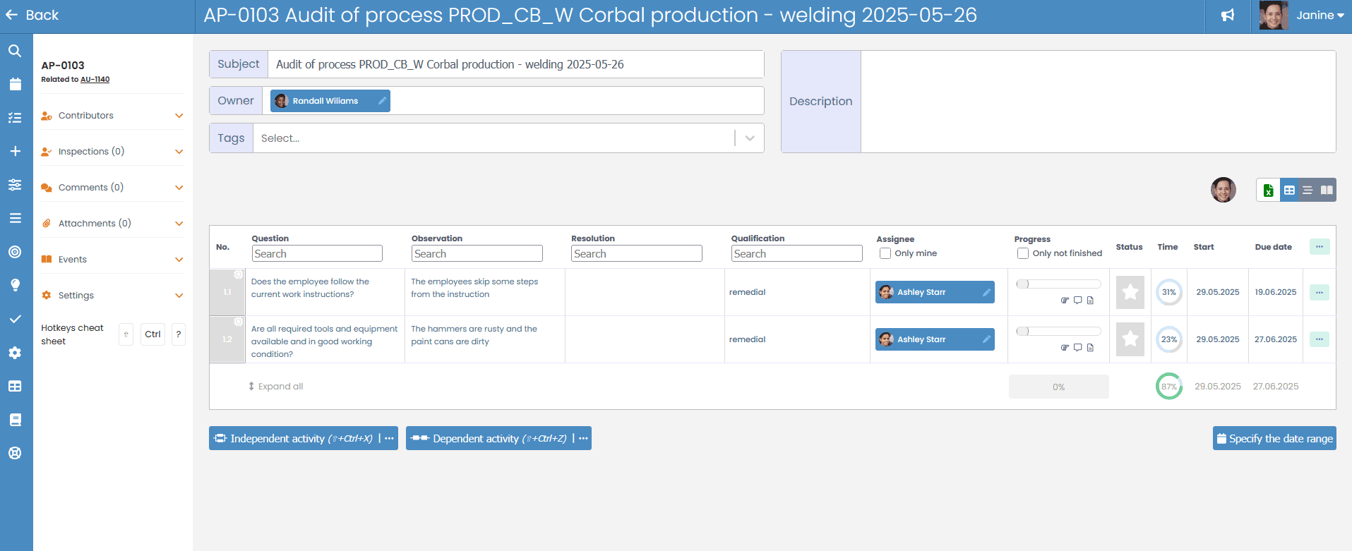Click the Observation search field
1352x551 pixels.
477,253
